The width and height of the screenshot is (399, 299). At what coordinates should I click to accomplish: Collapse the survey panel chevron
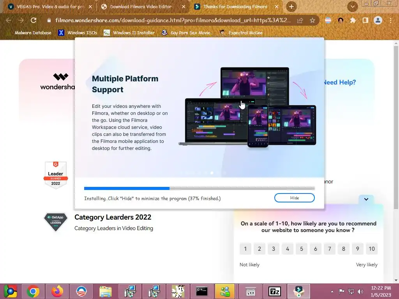(366, 199)
